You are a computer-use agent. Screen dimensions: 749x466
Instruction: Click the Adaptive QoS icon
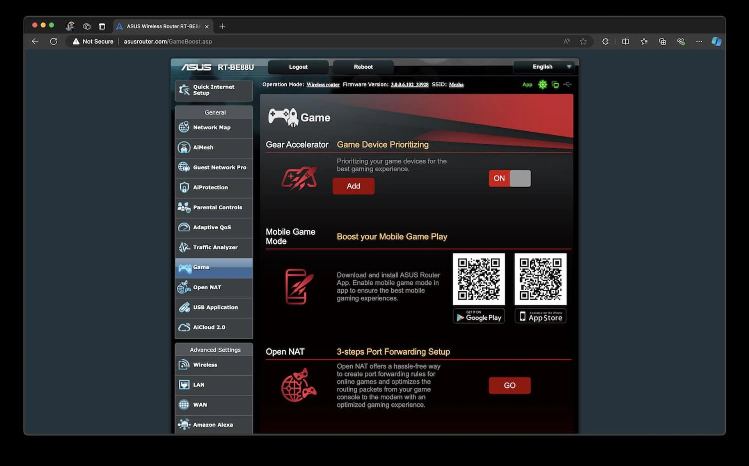coord(184,227)
